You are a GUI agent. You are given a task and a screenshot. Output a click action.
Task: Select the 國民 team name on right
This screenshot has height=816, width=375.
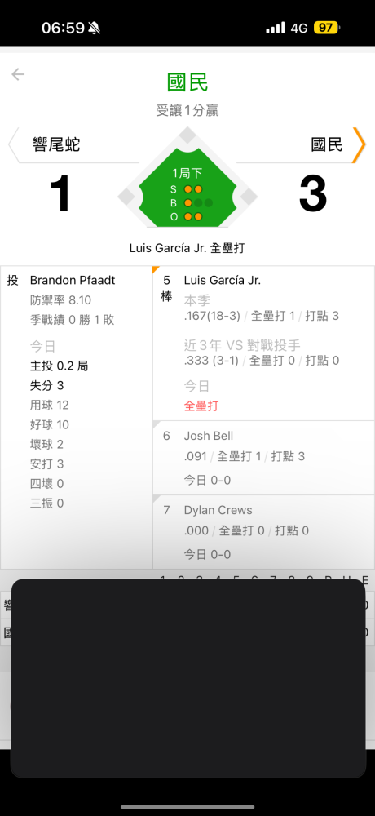pos(327,144)
